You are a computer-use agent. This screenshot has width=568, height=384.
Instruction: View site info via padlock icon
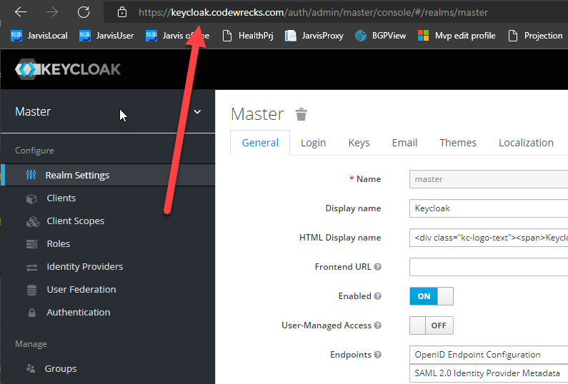(x=122, y=12)
